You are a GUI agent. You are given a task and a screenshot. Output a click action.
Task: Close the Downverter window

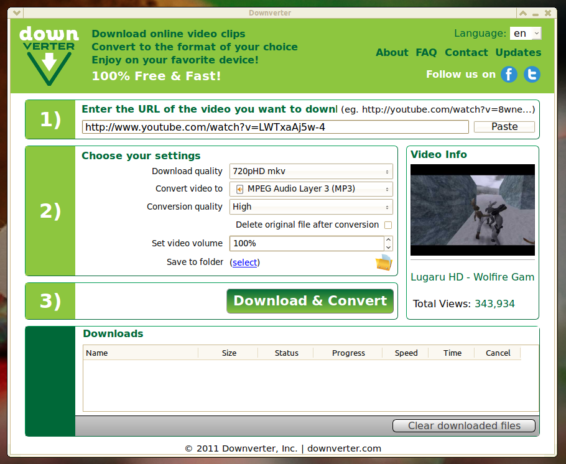pos(548,13)
